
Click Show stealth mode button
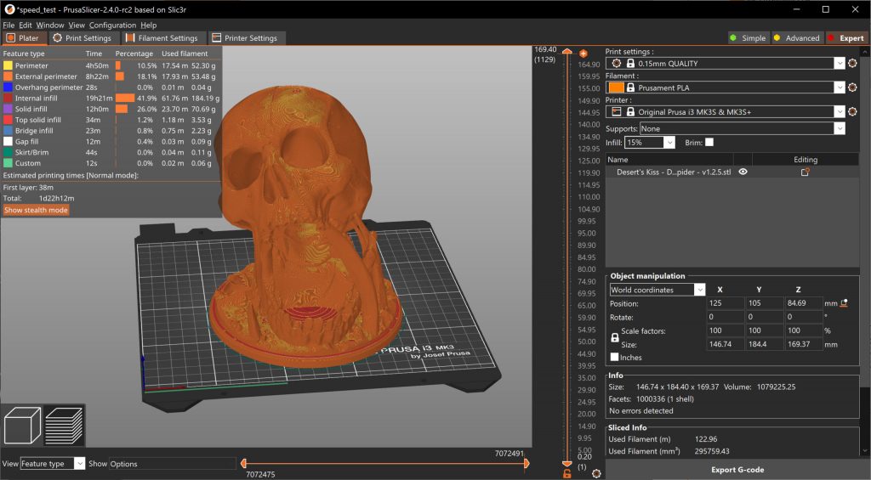click(36, 210)
